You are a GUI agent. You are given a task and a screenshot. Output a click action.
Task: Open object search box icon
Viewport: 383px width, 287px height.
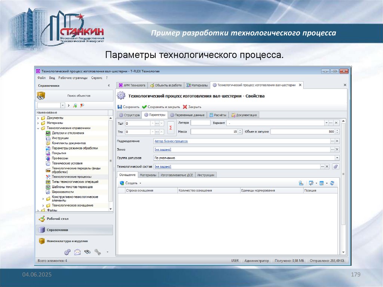tap(41, 95)
